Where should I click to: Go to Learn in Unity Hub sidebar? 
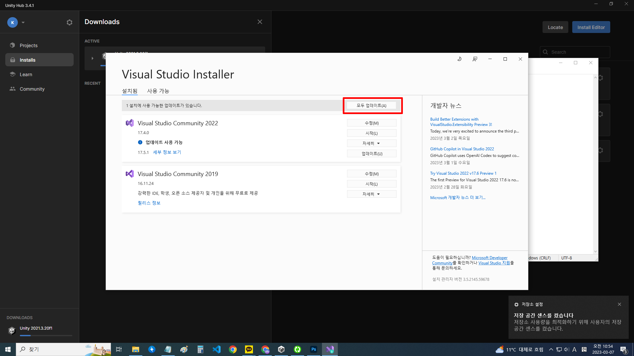click(39, 74)
